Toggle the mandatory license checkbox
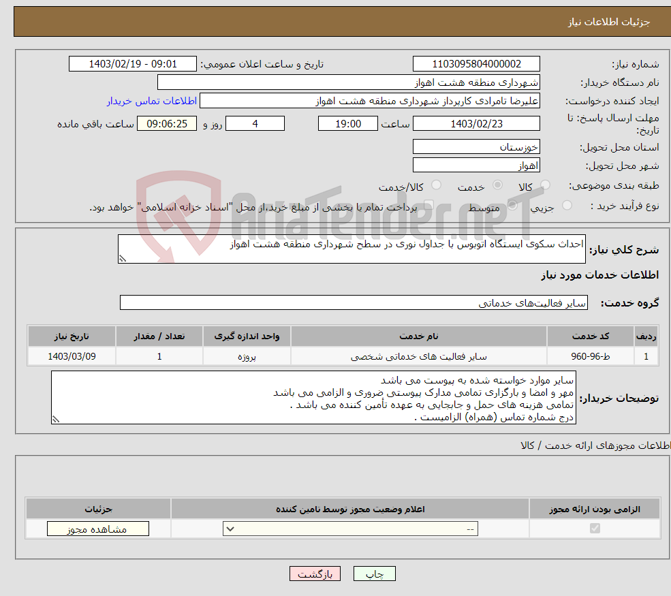The image size is (671, 596). (x=595, y=529)
